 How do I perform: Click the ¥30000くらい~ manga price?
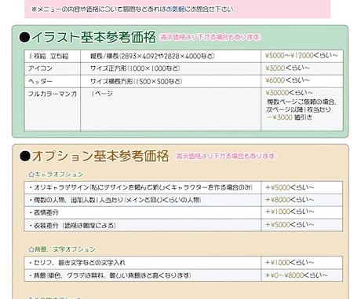pyautogui.click(x=289, y=93)
